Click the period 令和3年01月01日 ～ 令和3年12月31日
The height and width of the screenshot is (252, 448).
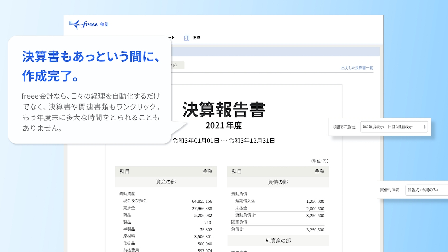coord(224,141)
